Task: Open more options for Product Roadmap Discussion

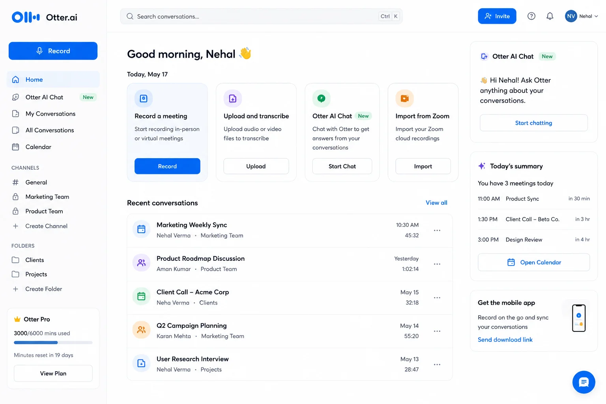Action: (437, 264)
